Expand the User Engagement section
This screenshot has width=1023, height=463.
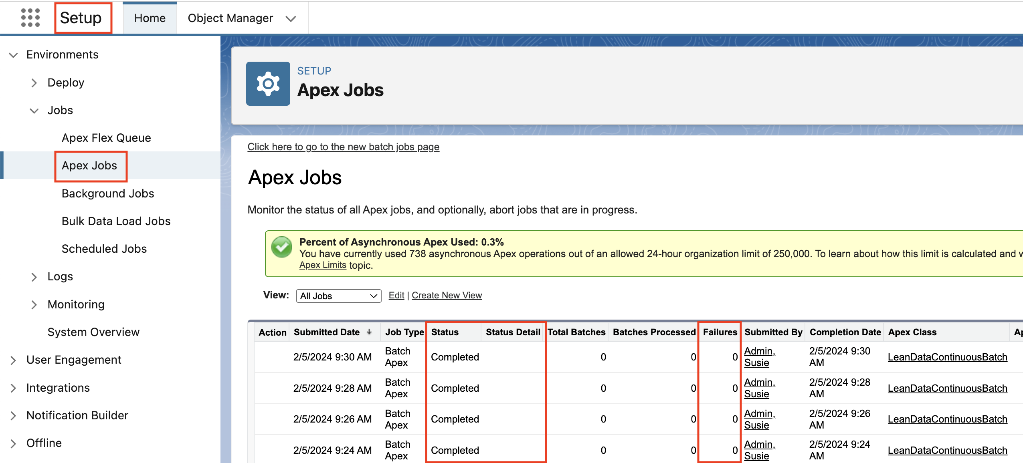[13, 360]
